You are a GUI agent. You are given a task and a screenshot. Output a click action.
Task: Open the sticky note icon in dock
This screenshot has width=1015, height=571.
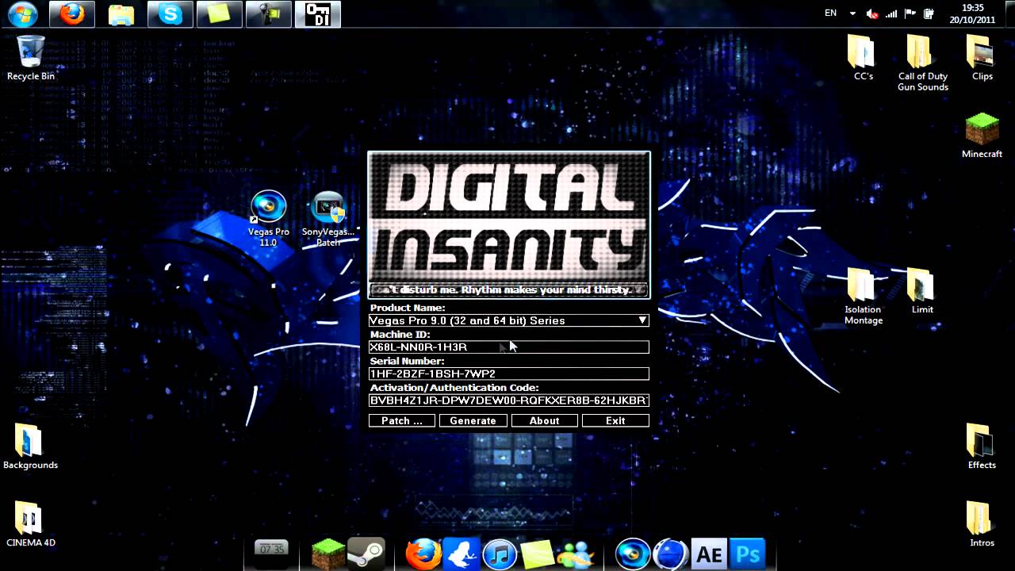[x=538, y=554]
